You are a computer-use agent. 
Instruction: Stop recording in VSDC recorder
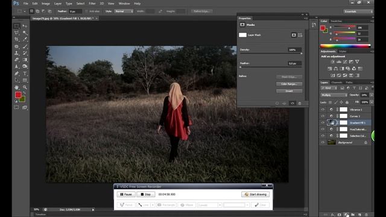[146, 194]
